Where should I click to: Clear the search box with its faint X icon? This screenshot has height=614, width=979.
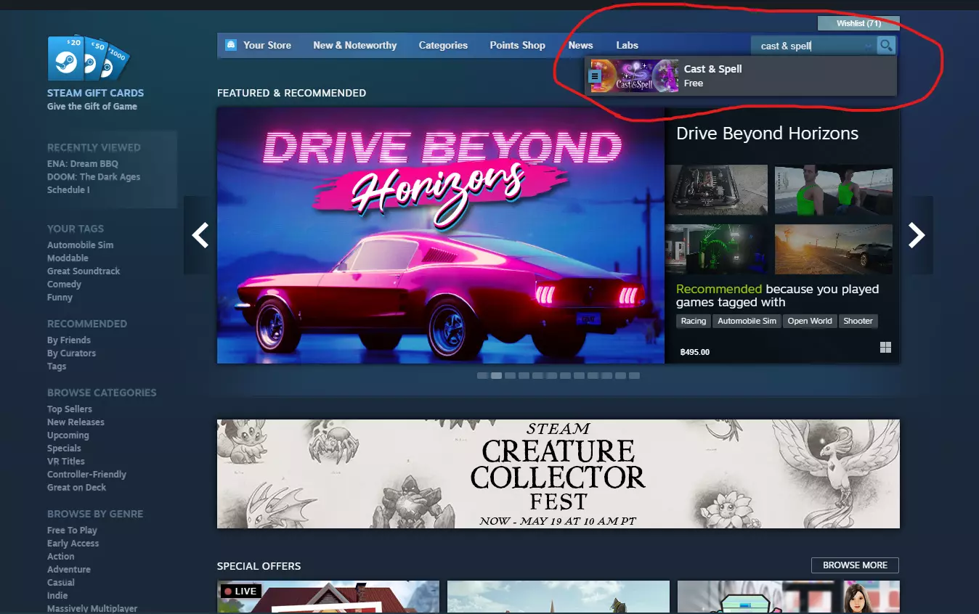click(x=868, y=46)
